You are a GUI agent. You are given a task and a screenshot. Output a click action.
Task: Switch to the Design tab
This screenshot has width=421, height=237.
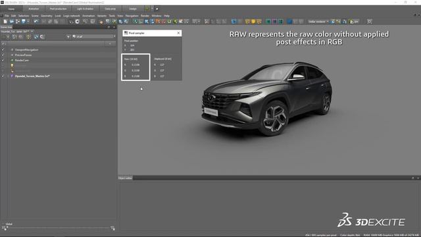(x=133, y=9)
